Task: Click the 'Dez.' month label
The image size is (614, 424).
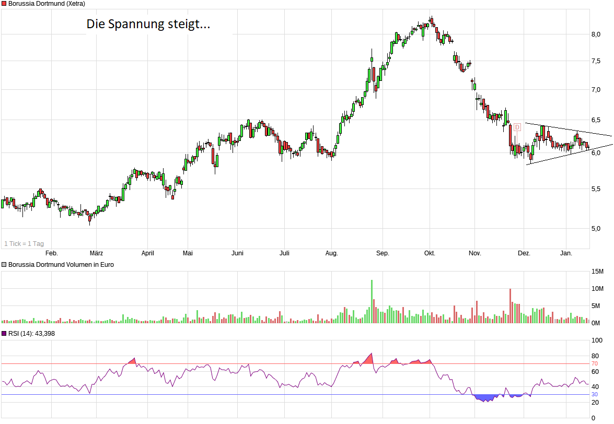Action: (x=524, y=253)
